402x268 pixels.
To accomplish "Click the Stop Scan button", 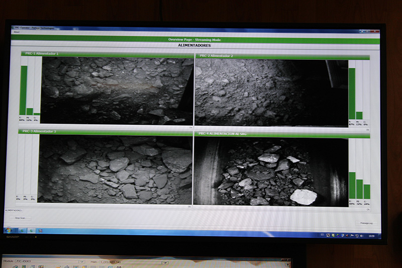I will [20, 218].
